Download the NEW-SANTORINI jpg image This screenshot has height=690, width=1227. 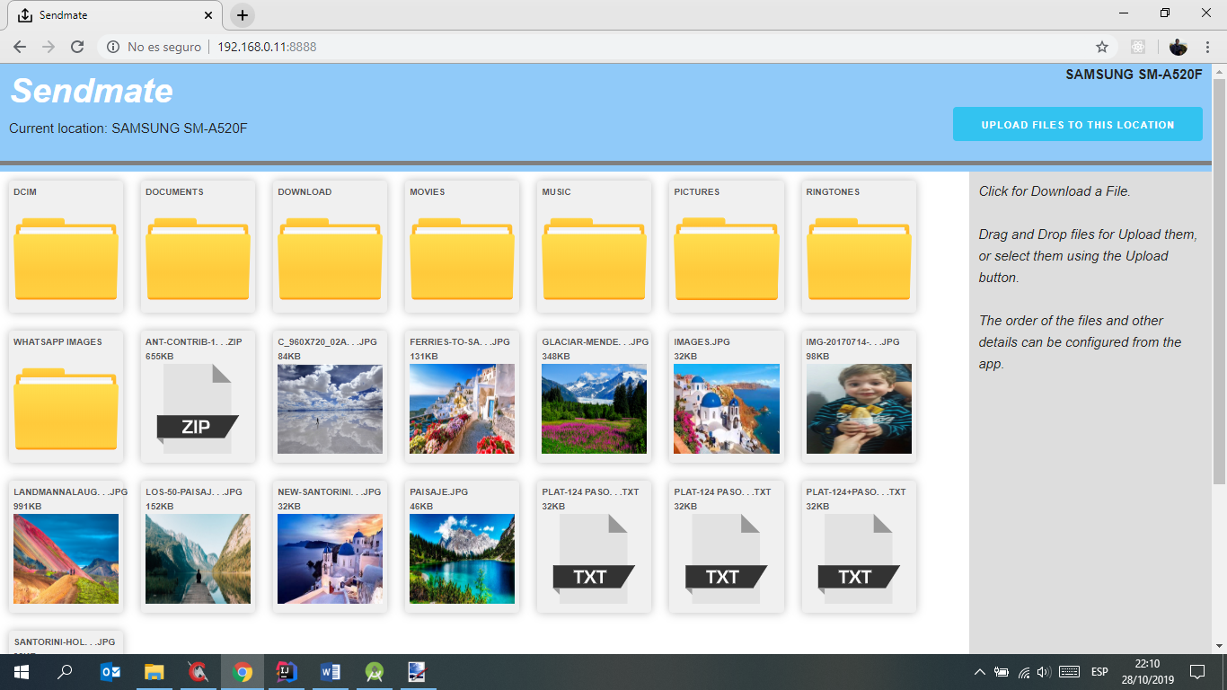[330, 547]
